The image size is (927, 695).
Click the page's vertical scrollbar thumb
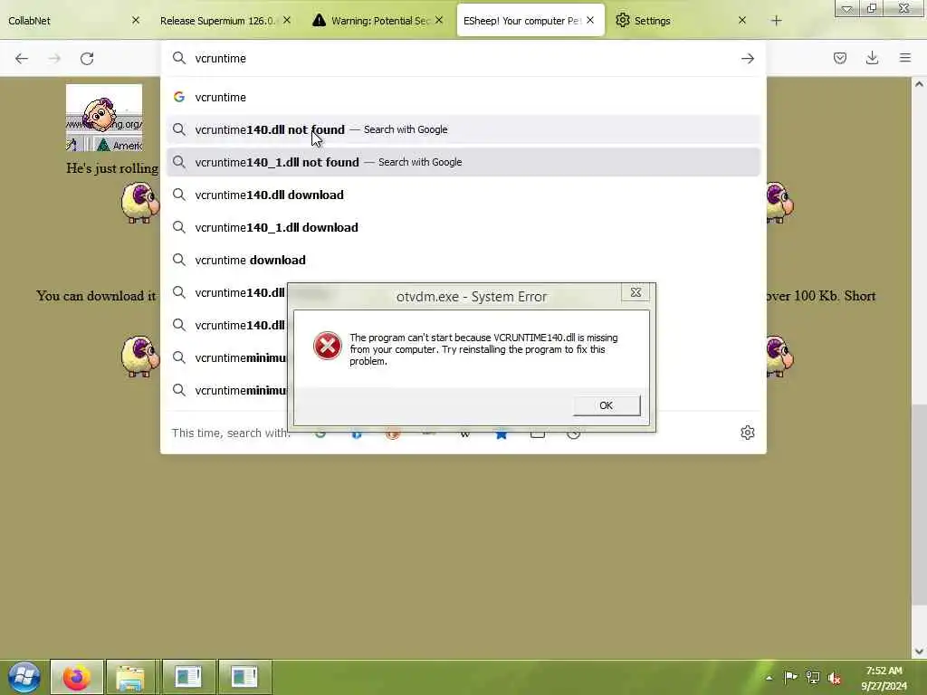[x=919, y=504]
